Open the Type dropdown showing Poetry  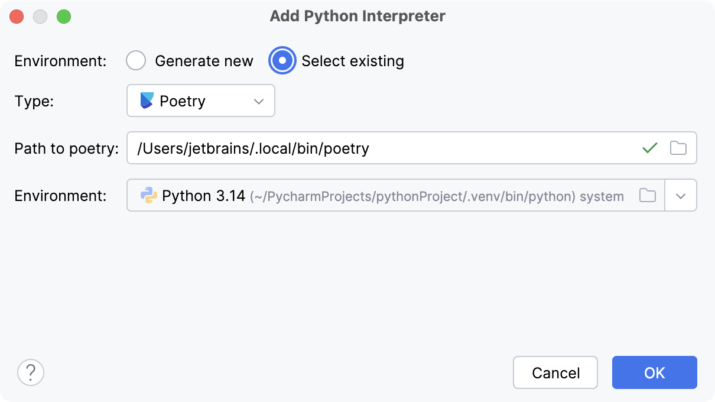(x=201, y=100)
